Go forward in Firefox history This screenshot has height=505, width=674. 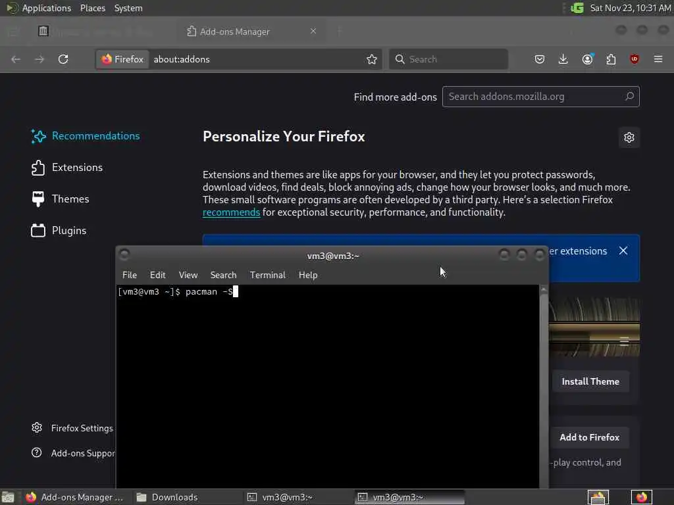coord(39,59)
